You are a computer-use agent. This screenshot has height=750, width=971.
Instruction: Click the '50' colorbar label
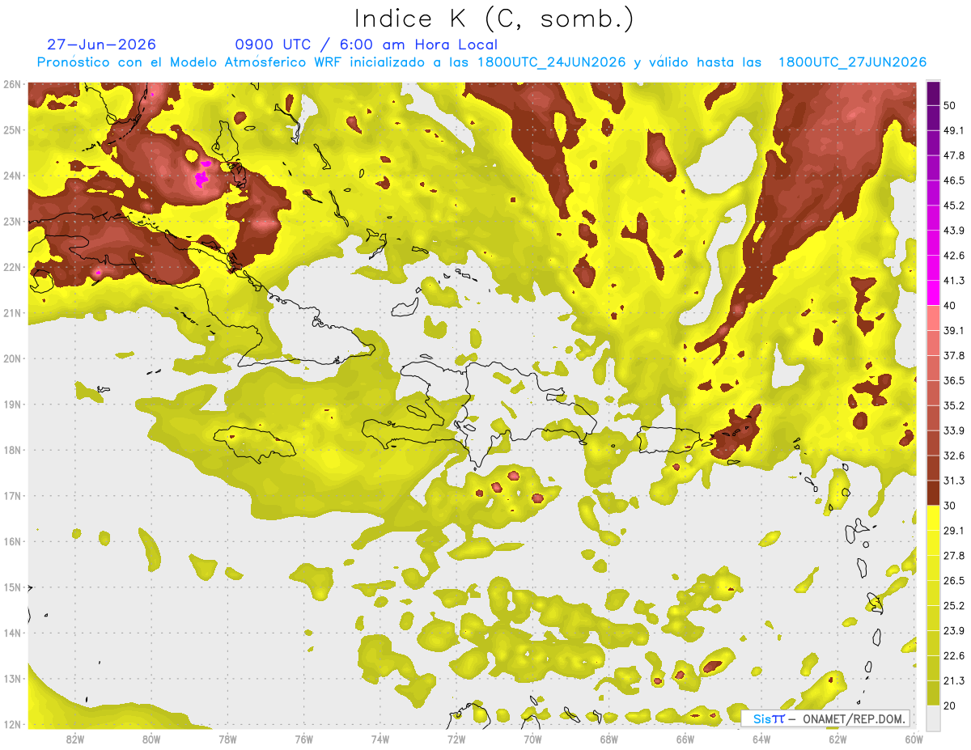coord(951,106)
